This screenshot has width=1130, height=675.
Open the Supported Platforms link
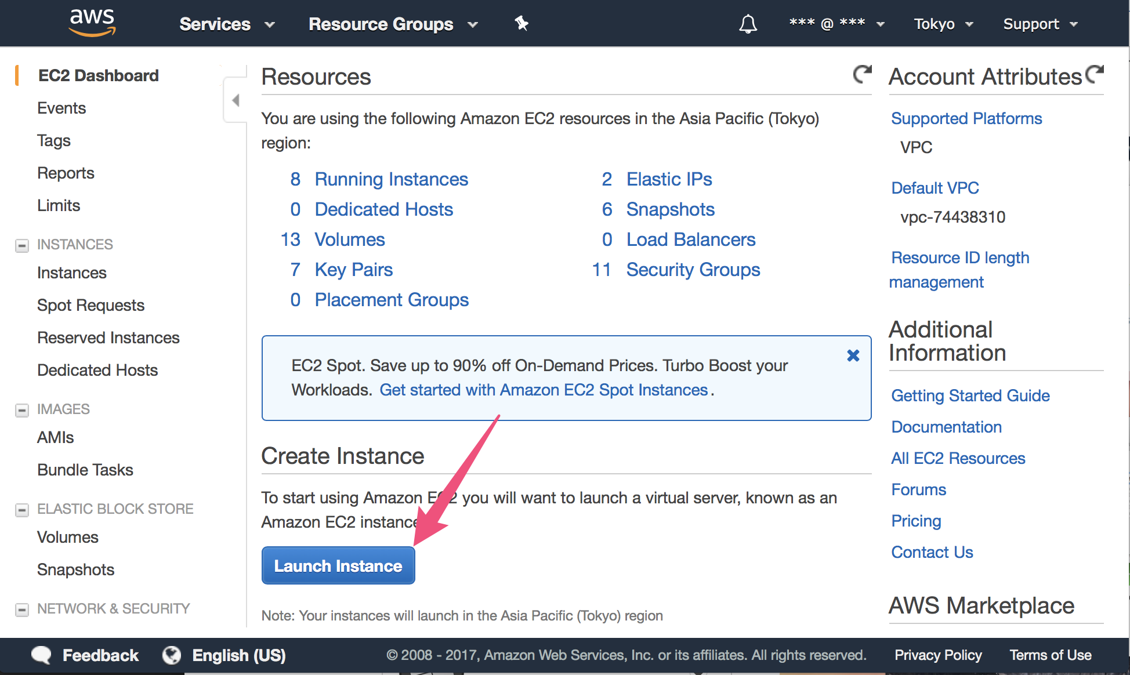coord(966,118)
